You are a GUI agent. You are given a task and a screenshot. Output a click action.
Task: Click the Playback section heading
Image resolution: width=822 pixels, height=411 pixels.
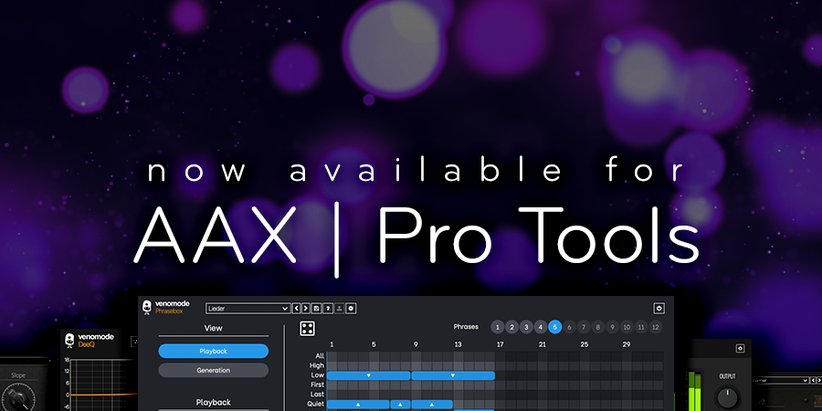pos(214,403)
